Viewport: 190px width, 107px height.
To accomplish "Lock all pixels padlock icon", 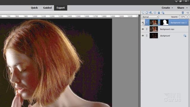I will pyautogui.click(x=159, y=13).
